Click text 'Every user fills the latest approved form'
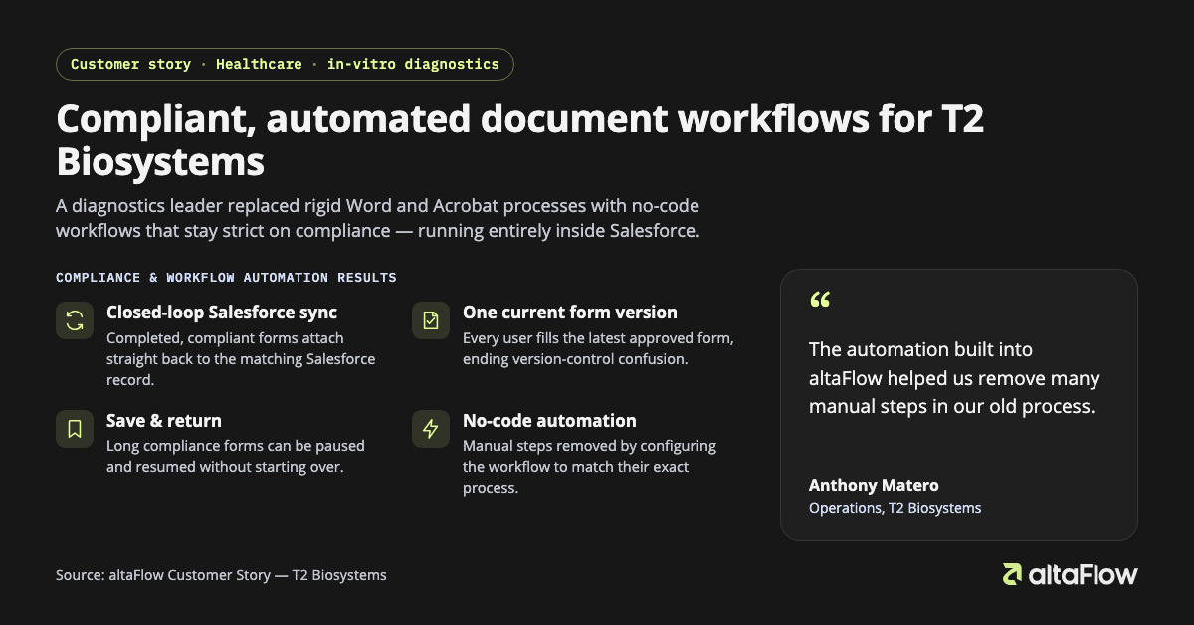Viewport: 1194px width, 625px height. 598,348
